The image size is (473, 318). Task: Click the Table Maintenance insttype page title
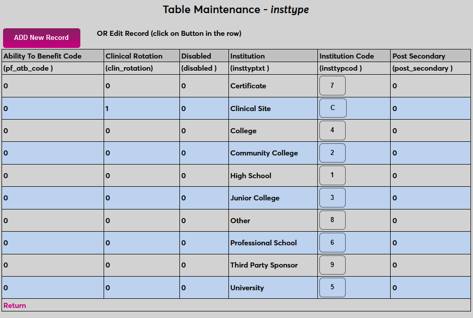[235, 10]
